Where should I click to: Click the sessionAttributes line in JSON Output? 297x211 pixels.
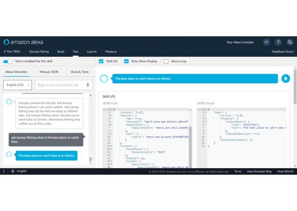pos(236,140)
